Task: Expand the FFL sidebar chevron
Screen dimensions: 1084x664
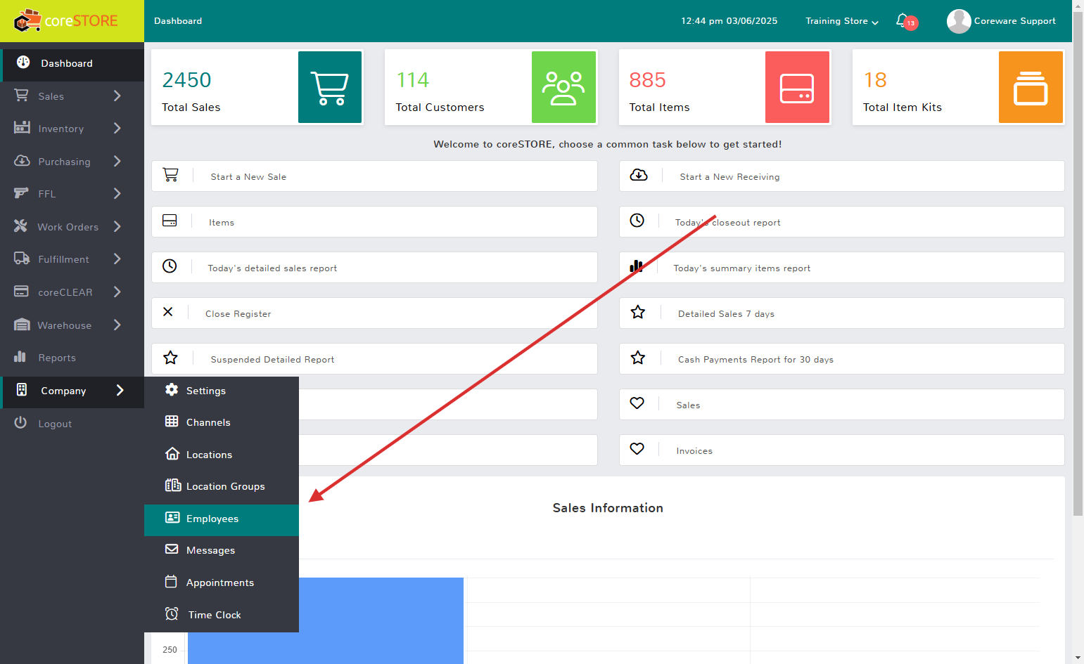Action: click(117, 193)
